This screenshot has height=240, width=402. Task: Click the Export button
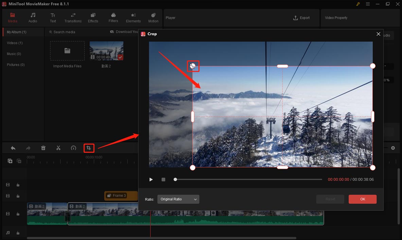click(x=301, y=18)
